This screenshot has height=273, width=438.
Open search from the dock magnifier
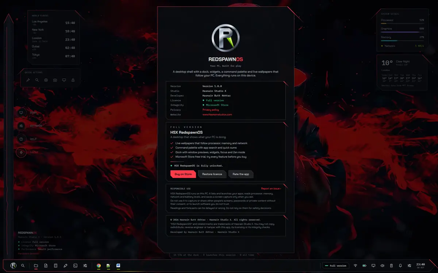[x=23, y=266]
